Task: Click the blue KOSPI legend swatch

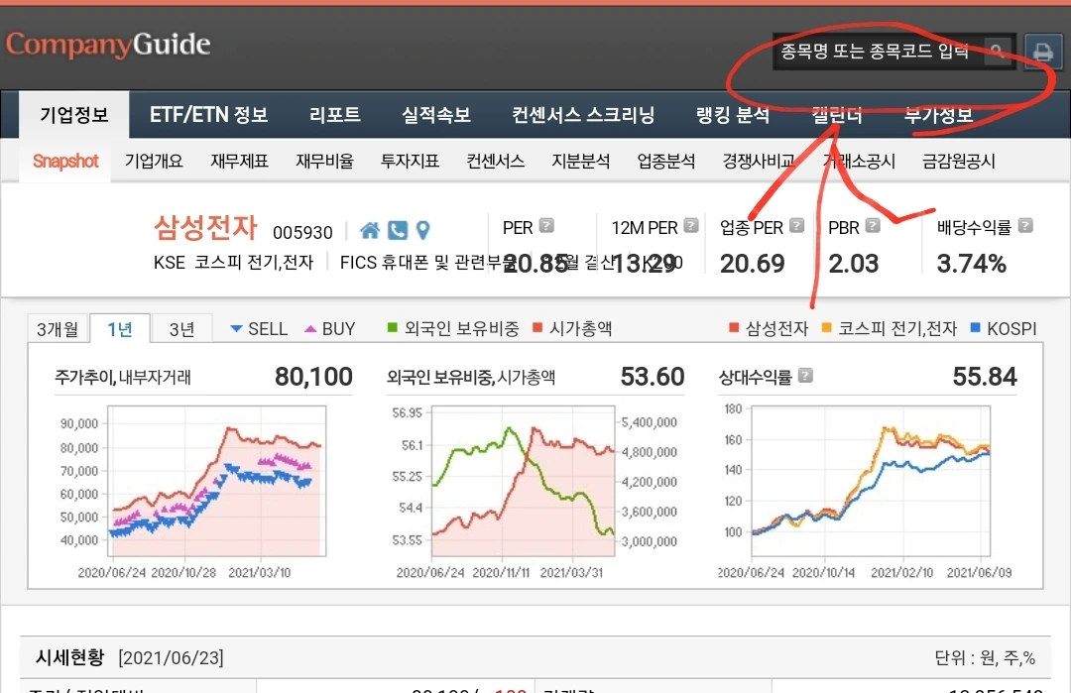Action: tap(976, 328)
